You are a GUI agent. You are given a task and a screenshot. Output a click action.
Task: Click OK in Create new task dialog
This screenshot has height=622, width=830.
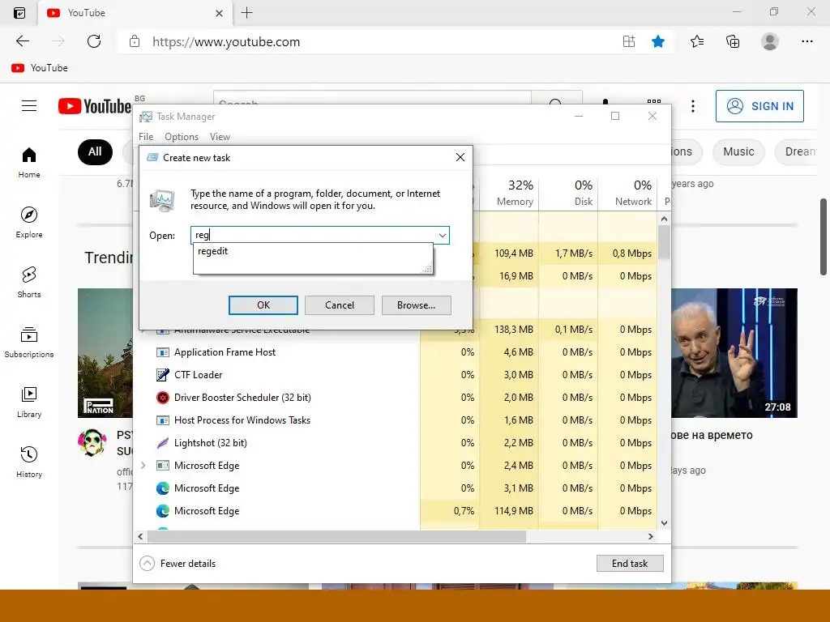(x=263, y=305)
